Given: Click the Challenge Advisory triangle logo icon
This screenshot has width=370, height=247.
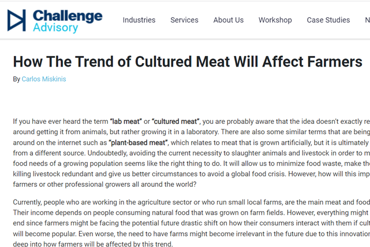Looking at the screenshot, I should click(16, 20).
